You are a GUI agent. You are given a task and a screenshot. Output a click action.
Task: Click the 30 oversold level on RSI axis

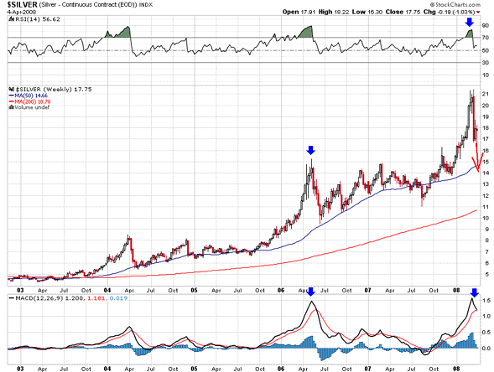(x=486, y=63)
